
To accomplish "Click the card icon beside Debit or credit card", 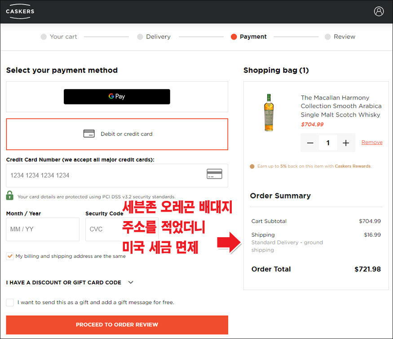I will pyautogui.click(x=89, y=134).
